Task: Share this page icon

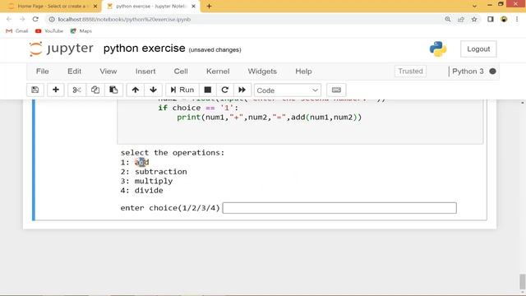Action: coord(461,20)
